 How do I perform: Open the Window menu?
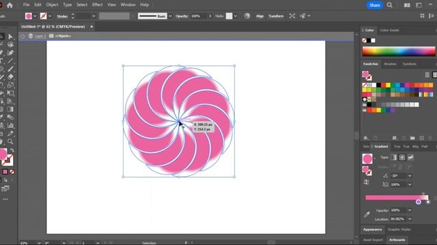128,5
